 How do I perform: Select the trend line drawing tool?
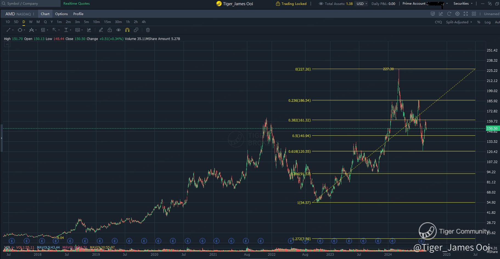pos(8,30)
